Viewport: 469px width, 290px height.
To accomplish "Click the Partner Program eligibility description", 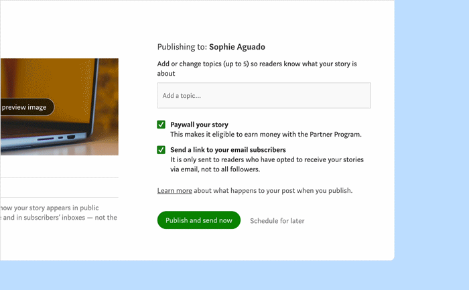I will click(266, 134).
